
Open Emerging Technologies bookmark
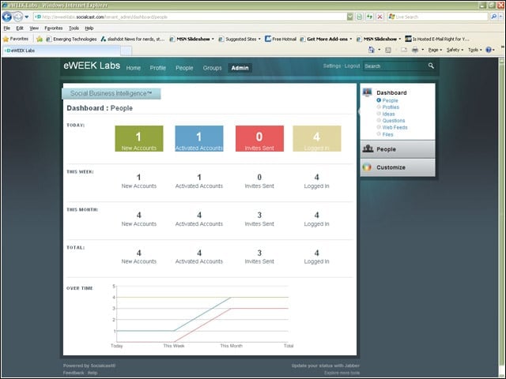pos(71,39)
